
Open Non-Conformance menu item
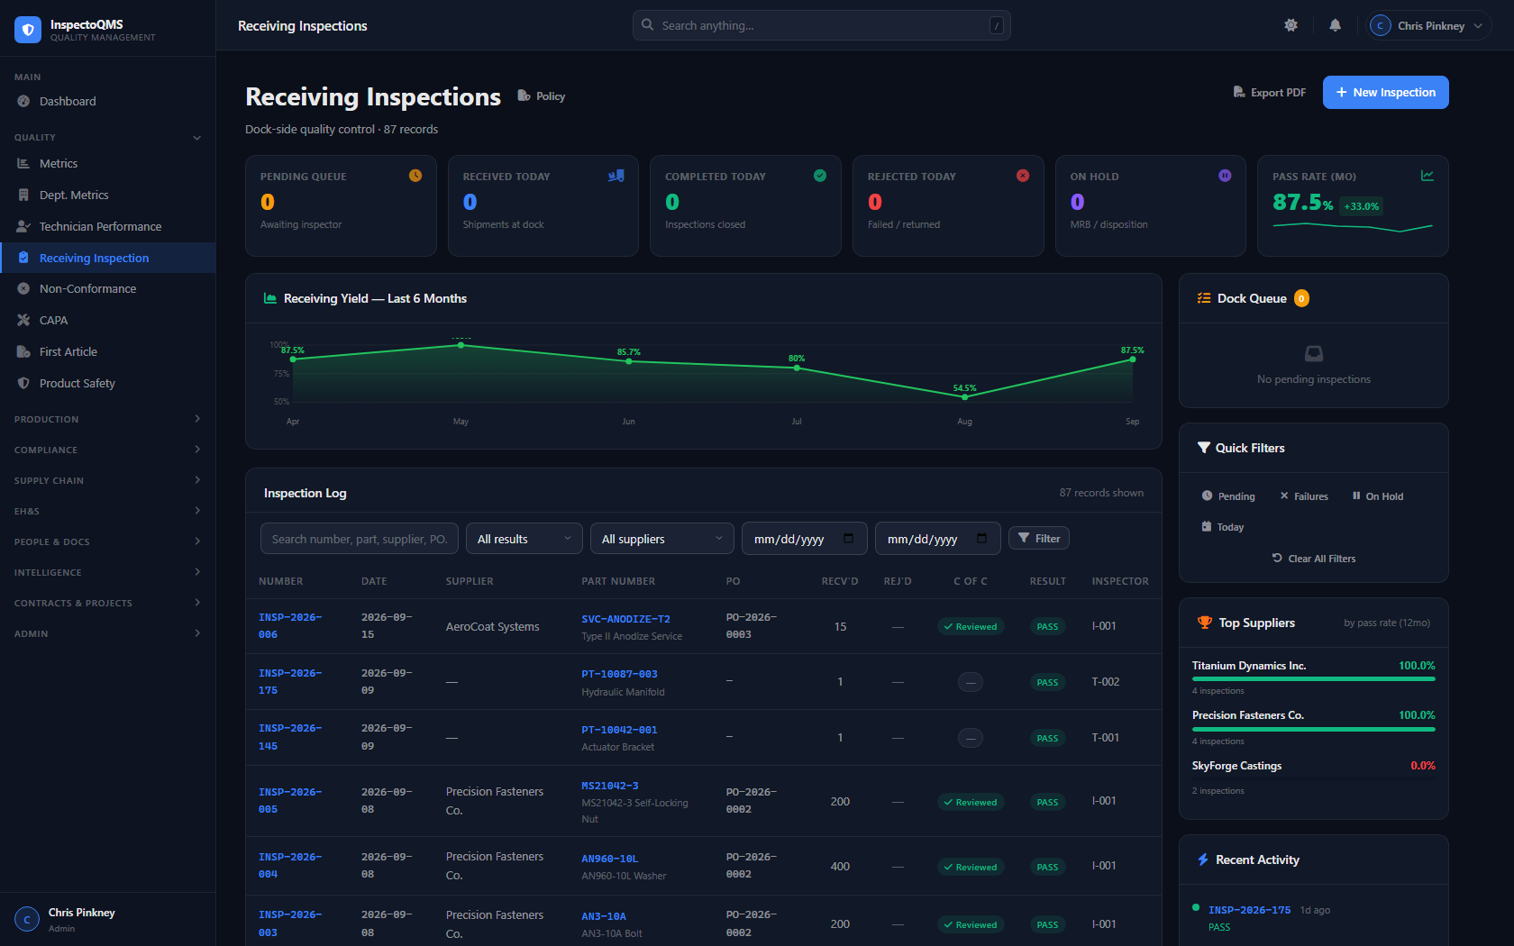click(108, 288)
